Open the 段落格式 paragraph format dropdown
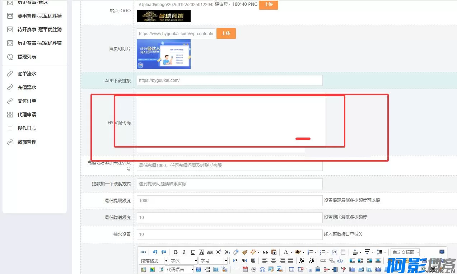 coord(153,261)
